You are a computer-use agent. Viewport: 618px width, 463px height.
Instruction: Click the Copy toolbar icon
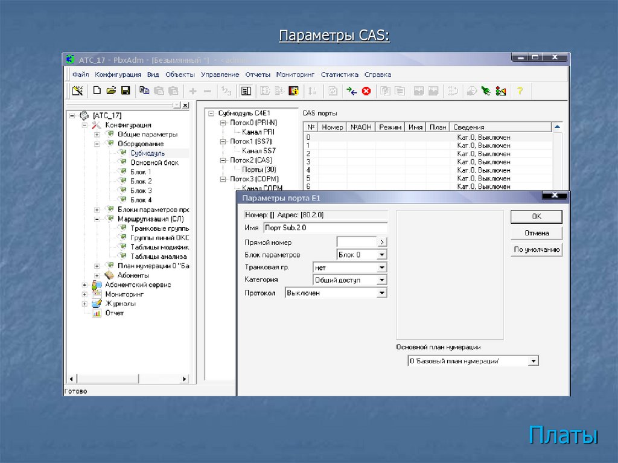[144, 91]
